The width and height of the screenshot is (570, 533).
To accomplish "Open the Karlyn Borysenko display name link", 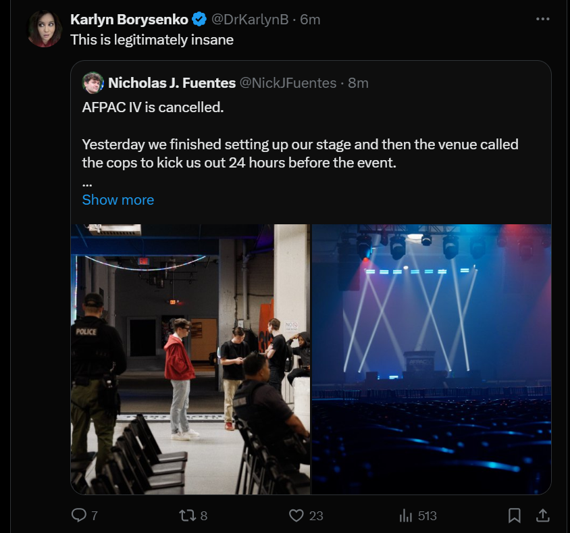I will coord(129,20).
